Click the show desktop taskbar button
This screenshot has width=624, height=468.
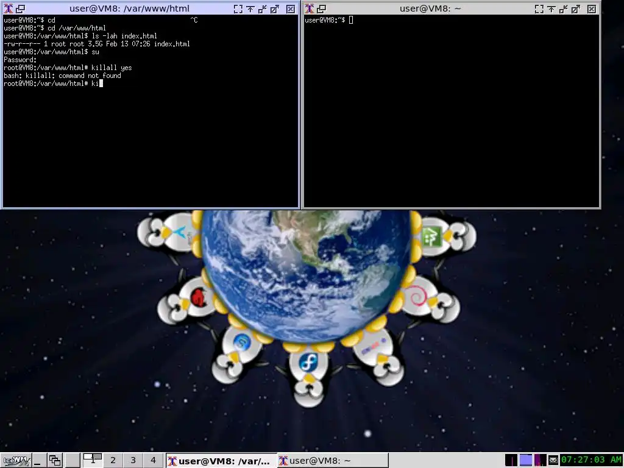tap(38, 461)
